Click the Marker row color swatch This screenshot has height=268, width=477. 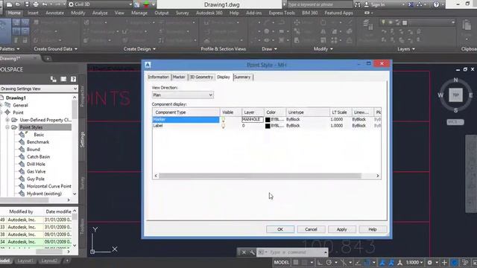[268, 119]
